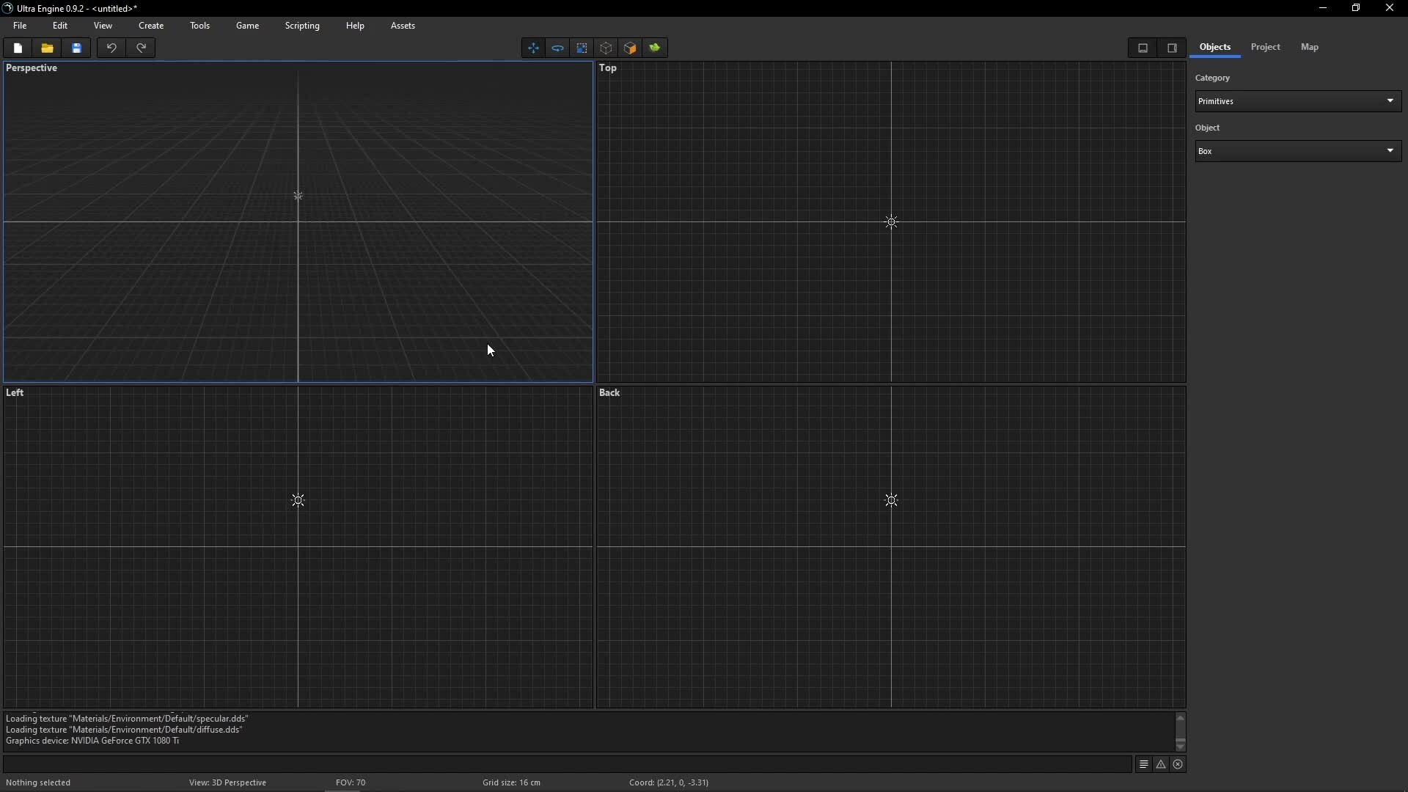
Task: Toggle error messages filter in console
Action: [1178, 764]
